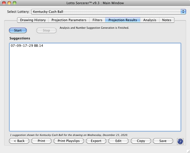
Task: Save the projection results
Action: click(163, 141)
